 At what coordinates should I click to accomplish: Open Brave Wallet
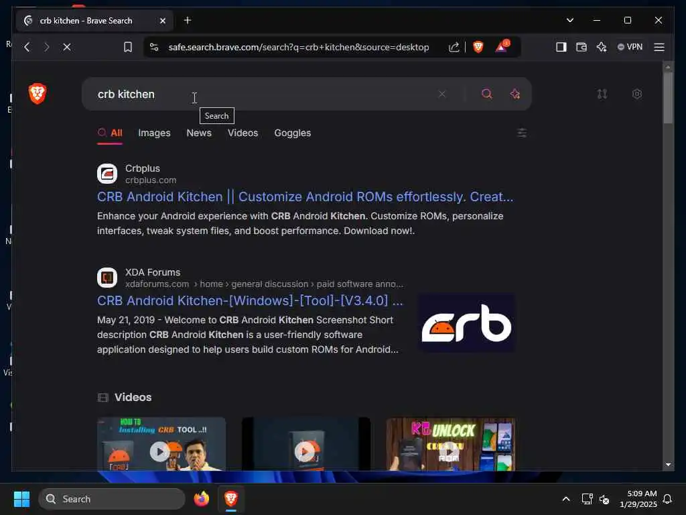coord(581,47)
